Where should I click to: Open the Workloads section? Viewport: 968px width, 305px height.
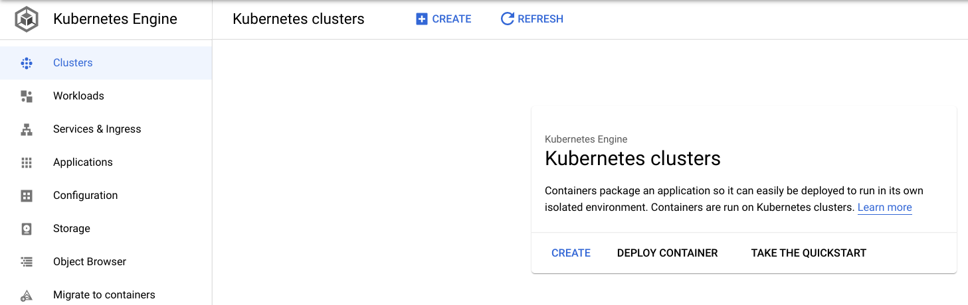pyautogui.click(x=106, y=96)
